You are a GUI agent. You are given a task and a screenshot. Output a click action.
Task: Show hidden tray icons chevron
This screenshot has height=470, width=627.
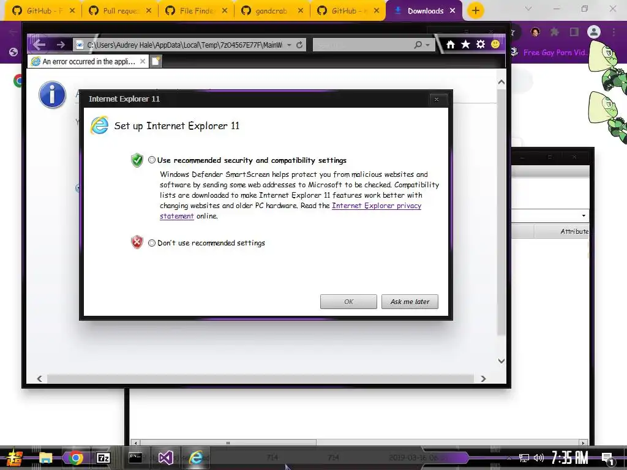(509, 458)
